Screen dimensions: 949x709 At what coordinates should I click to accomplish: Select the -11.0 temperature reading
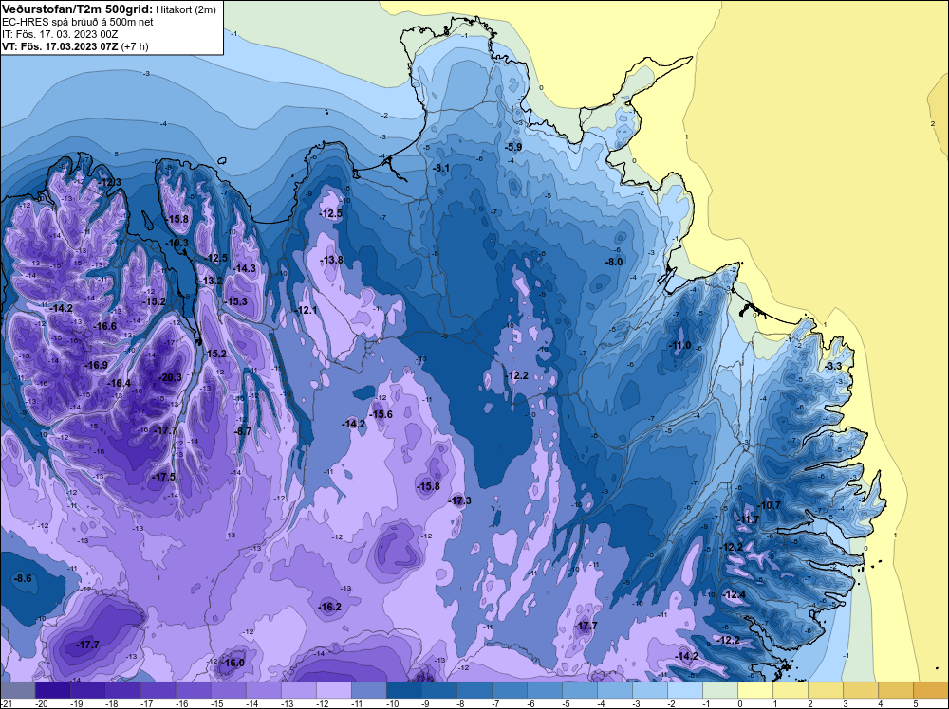pyautogui.click(x=679, y=345)
